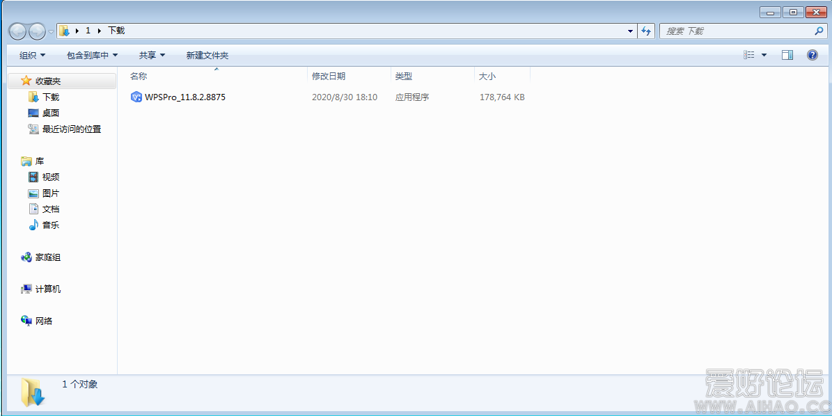Sort files by 修改日期 column header
Image resolution: width=832 pixels, height=416 pixels.
(x=329, y=77)
